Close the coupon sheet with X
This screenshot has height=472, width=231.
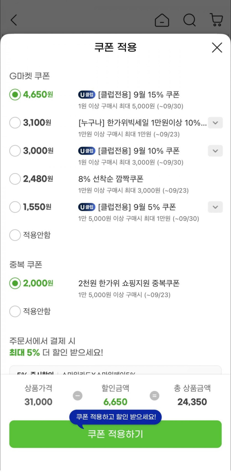[217, 48]
